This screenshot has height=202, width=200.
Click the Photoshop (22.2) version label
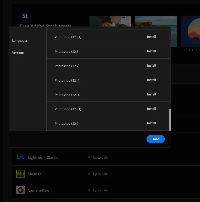tap(67, 66)
